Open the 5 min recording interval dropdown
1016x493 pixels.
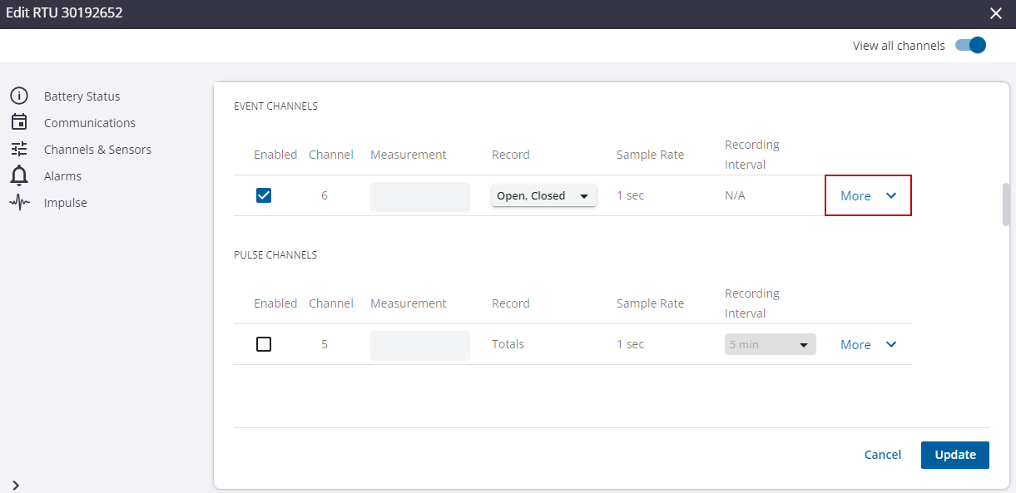[771, 344]
